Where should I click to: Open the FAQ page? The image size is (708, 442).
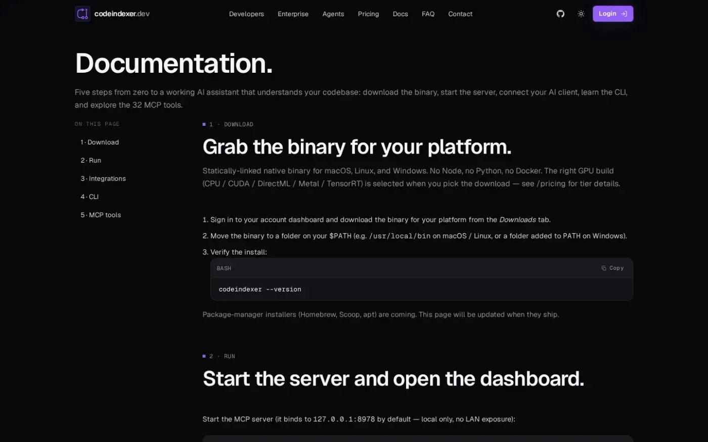point(428,14)
